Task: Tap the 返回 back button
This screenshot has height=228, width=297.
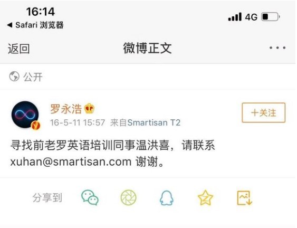Action: [18, 49]
